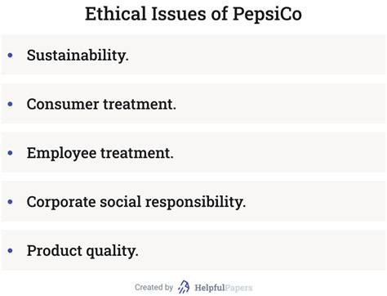Click Corporate social responsibility text
This screenshot has width=387, height=296.
pyautogui.click(x=136, y=202)
